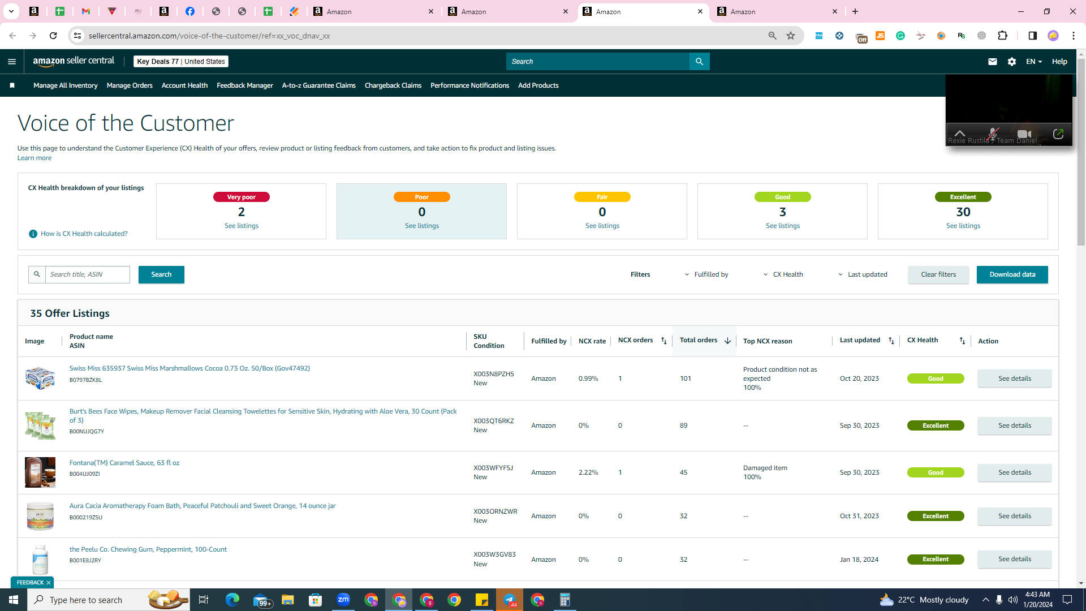
Task: Toggle the video camera in Zoom overlay
Action: pos(1024,134)
